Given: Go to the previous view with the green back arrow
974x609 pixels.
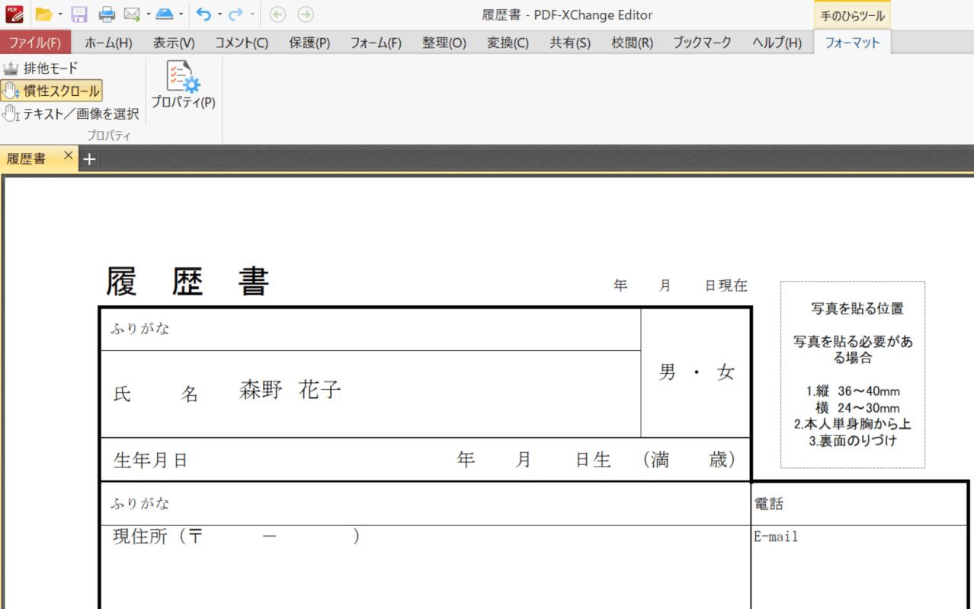Looking at the screenshot, I should pos(278,14).
